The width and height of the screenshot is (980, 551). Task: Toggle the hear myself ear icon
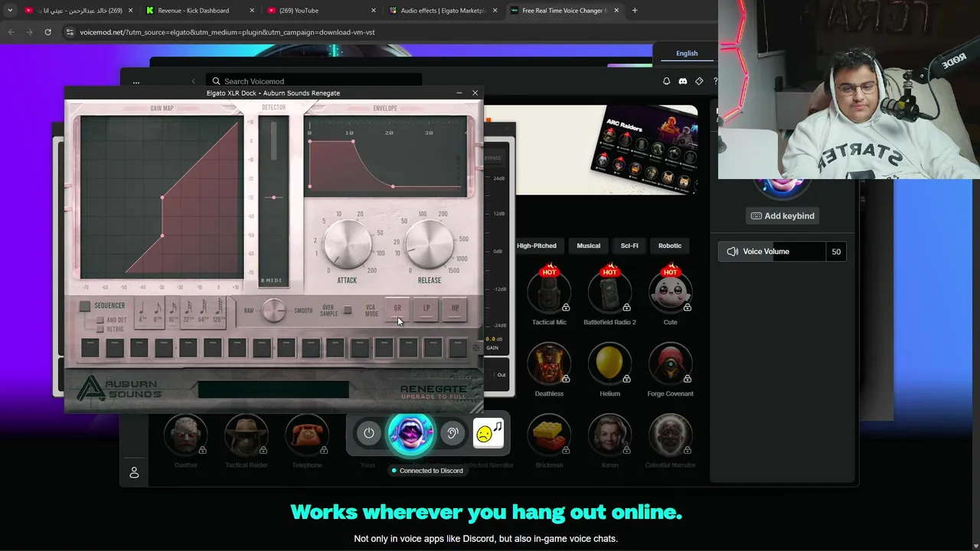coord(452,433)
